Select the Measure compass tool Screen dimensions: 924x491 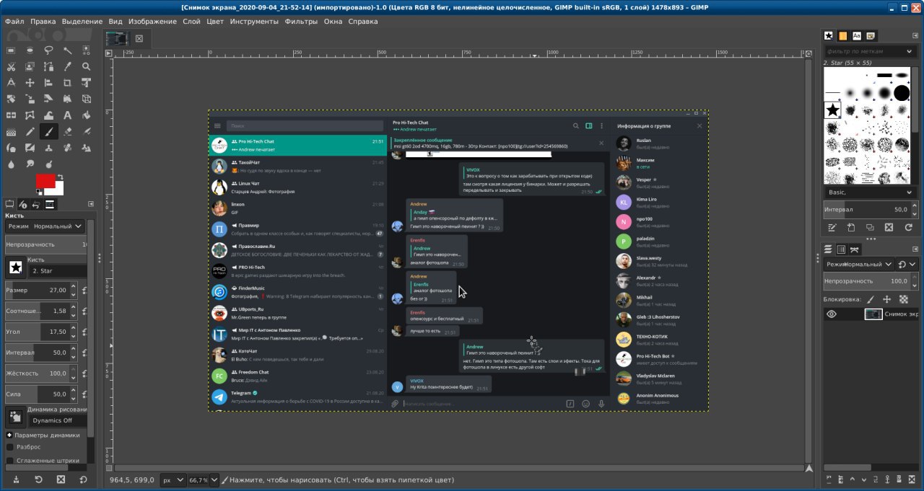(11, 83)
